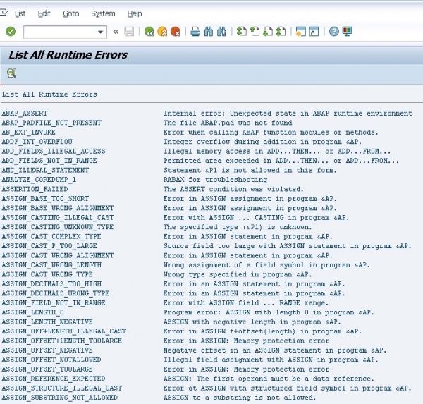Open the Goto menu
Screen dimensions: 423x404
click(70, 13)
